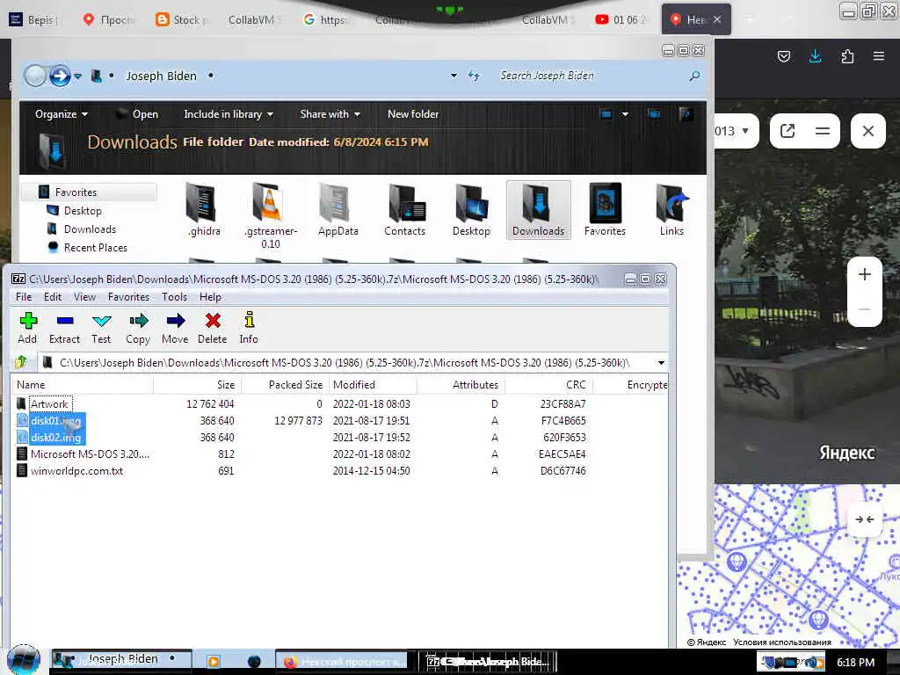
Task: Open Info for selected files
Action: tap(249, 328)
